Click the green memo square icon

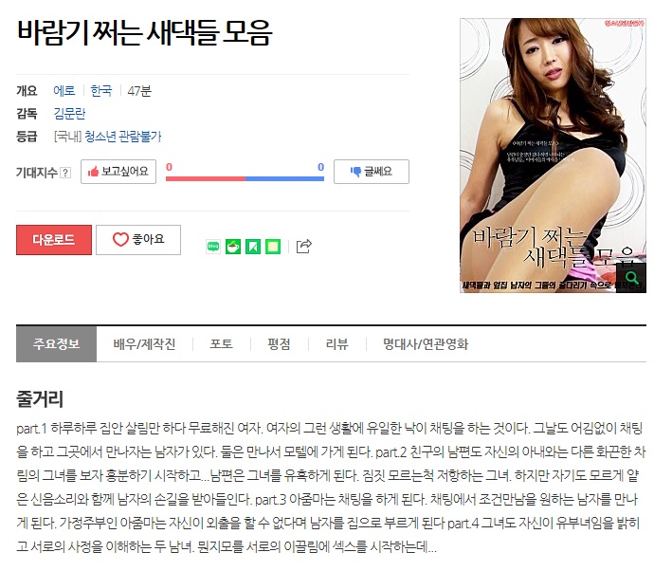point(273,247)
